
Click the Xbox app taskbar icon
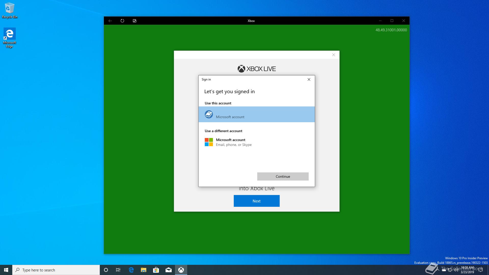[x=181, y=270]
